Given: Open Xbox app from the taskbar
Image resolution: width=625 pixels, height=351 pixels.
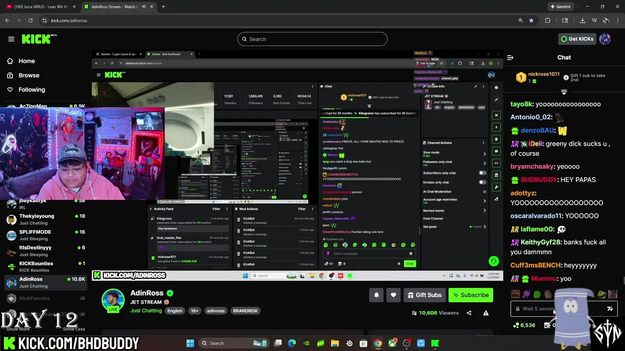Looking at the screenshot, I should (x=392, y=343).
